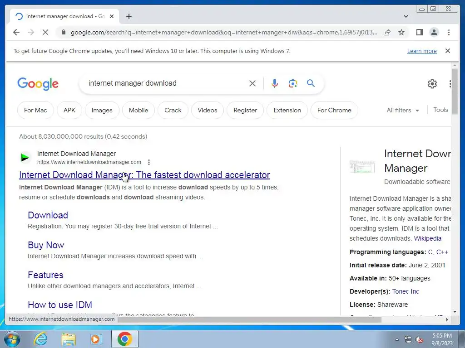
Task: Click the horizontal scrollbar right arrow
Action: click(447, 319)
